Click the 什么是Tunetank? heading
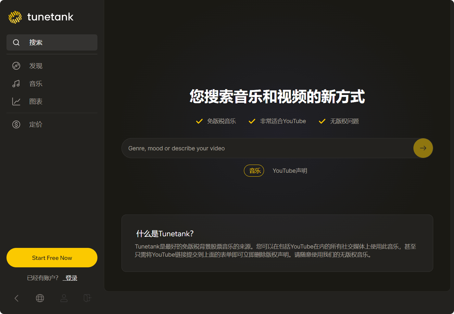The height and width of the screenshot is (314, 454). [x=165, y=234]
